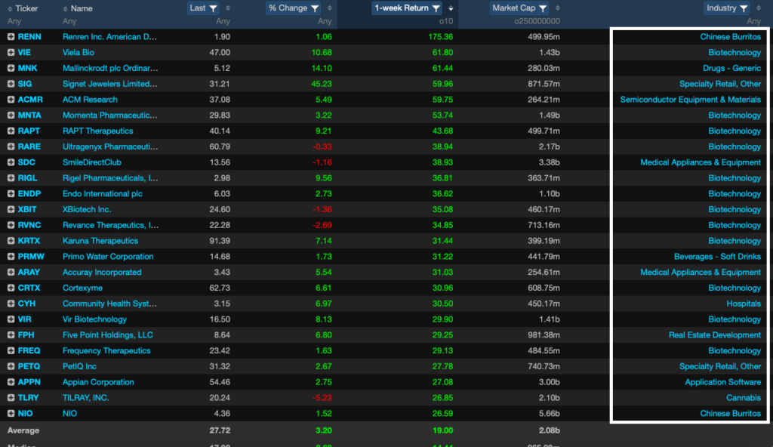This screenshot has width=773, height=447.
Task: Open the Cannabis industry link
Action: coord(744,398)
